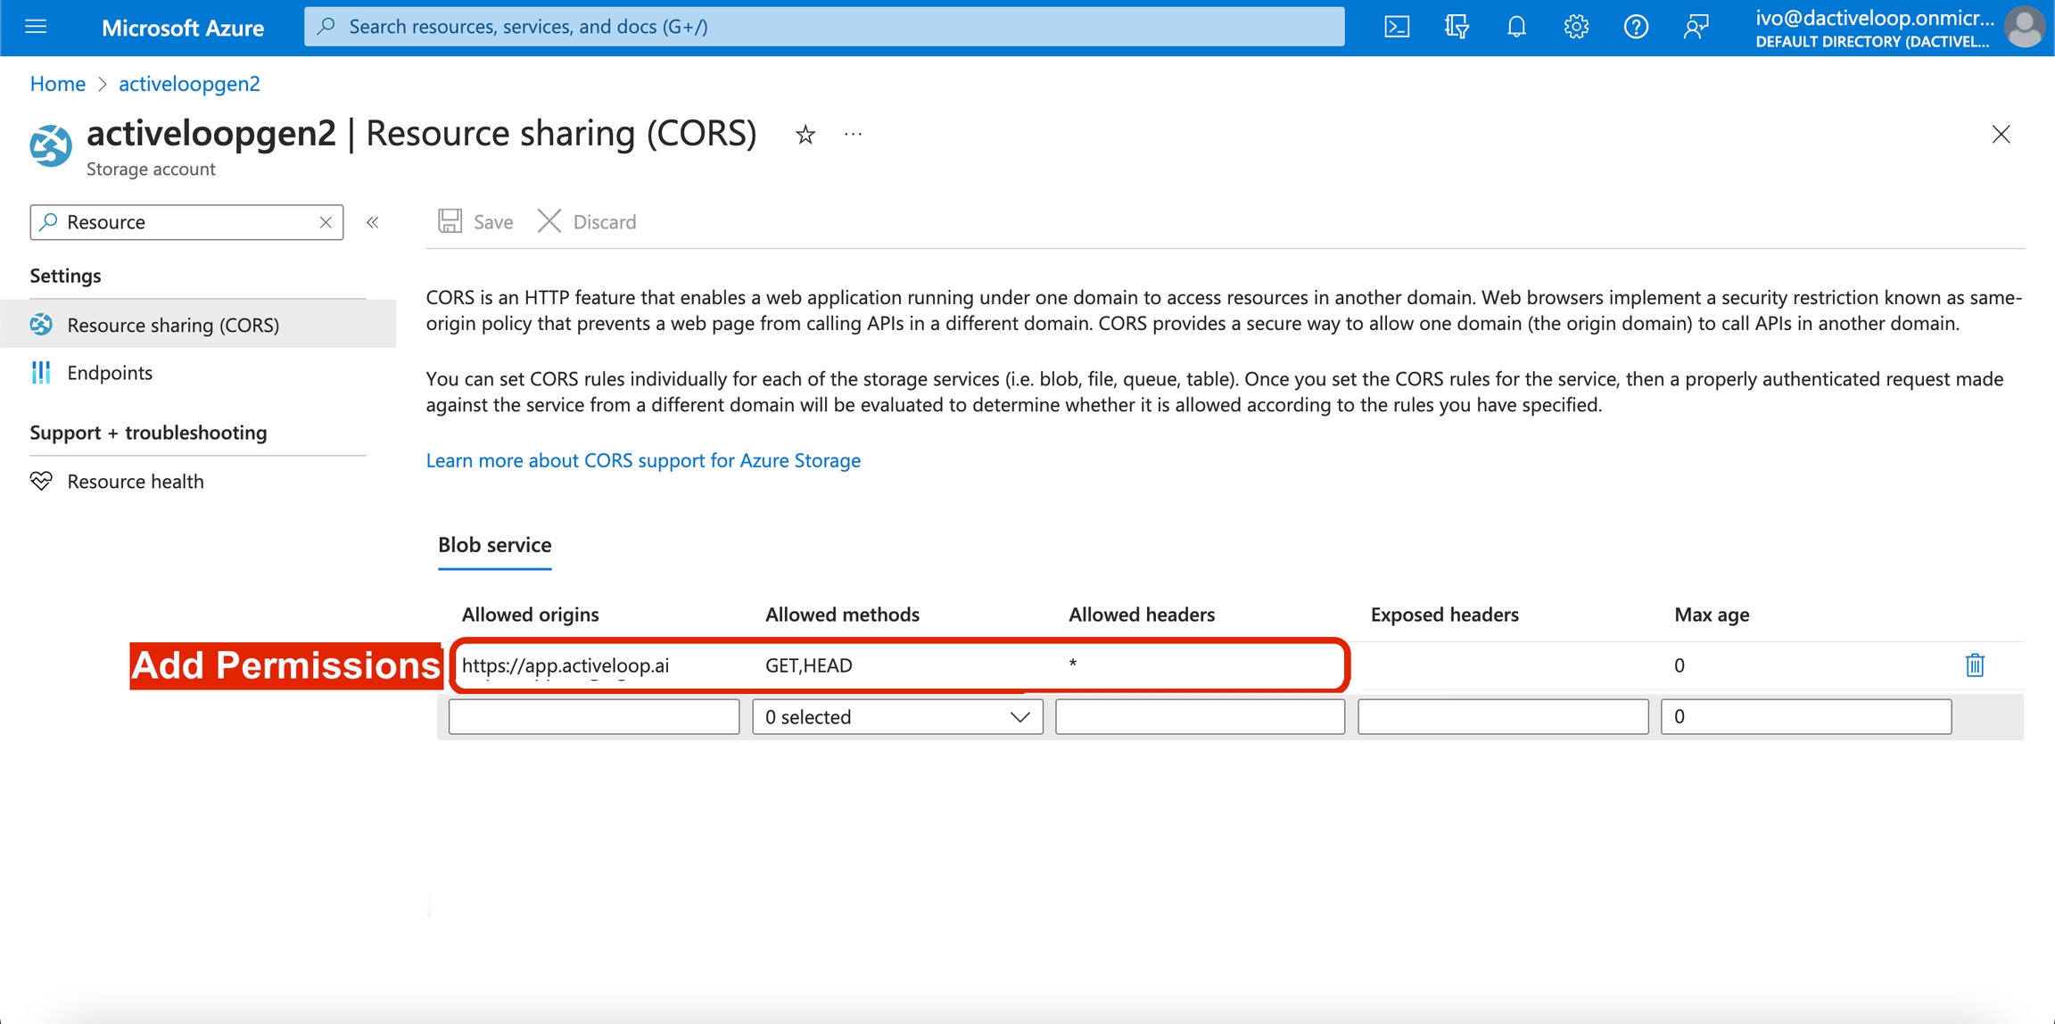
Task: Clear the Resource search filter
Action: 326,222
